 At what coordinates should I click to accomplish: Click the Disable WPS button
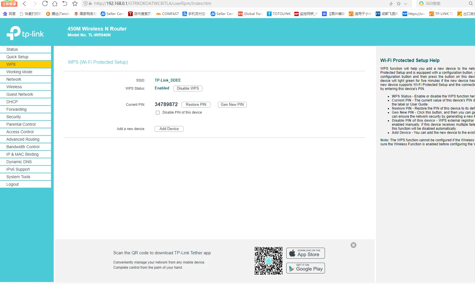click(x=188, y=89)
